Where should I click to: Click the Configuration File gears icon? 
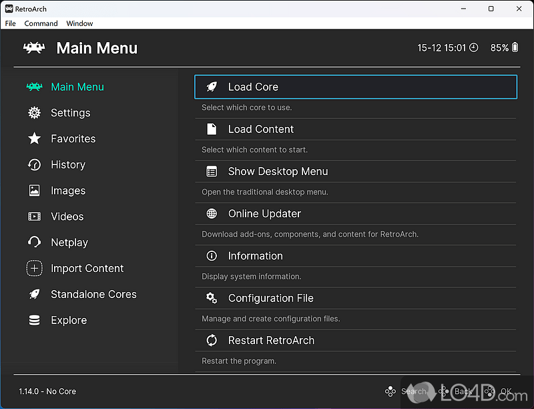coord(212,298)
